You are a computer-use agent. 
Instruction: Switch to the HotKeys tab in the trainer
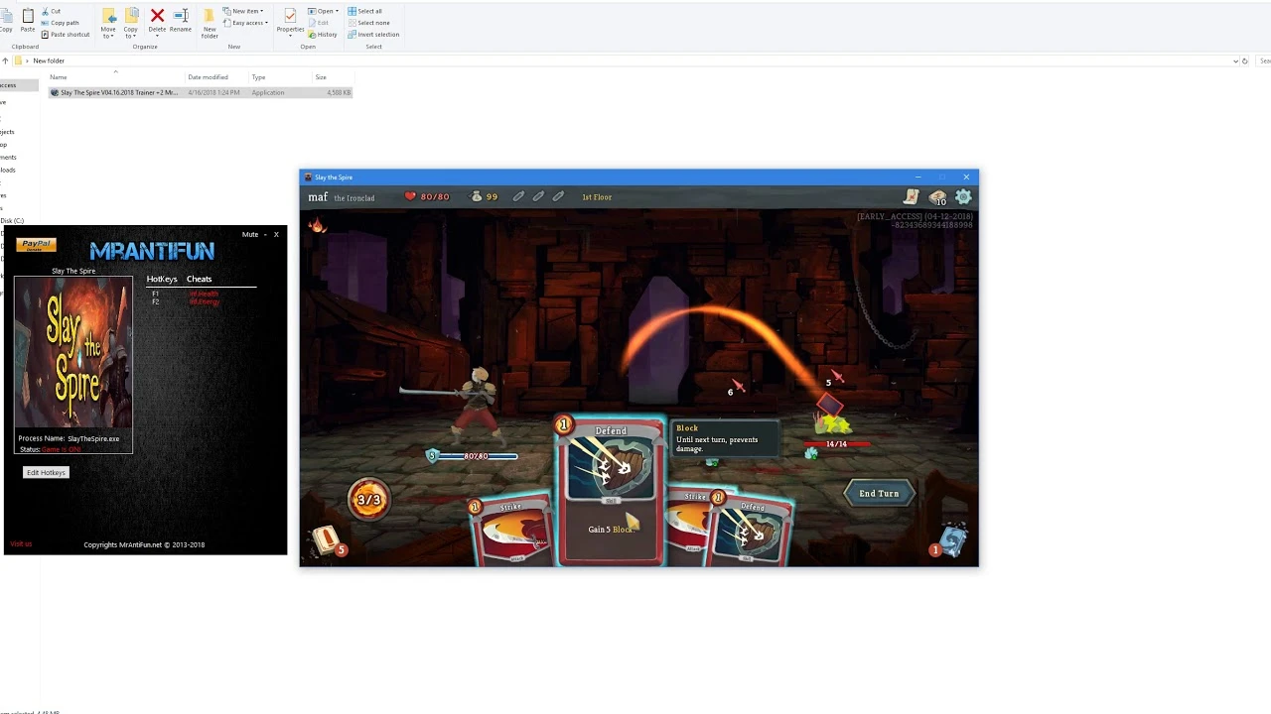tap(162, 279)
